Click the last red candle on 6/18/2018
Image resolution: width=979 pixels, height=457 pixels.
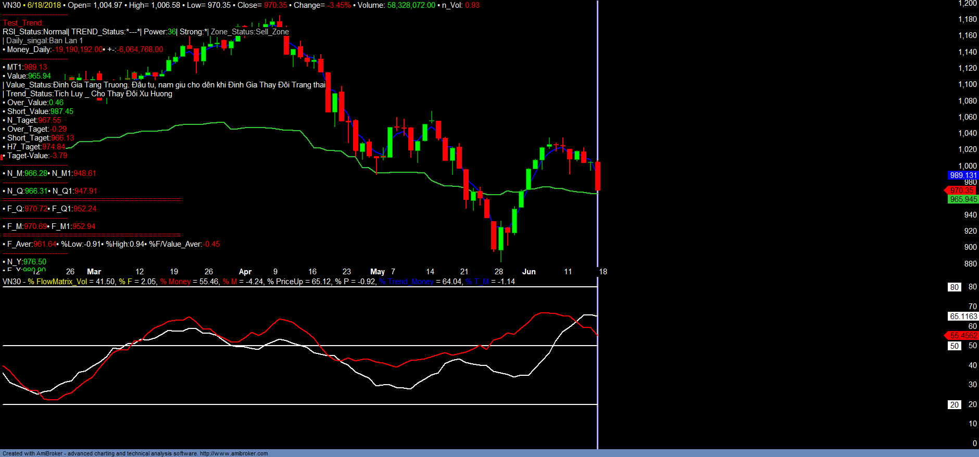pyautogui.click(x=598, y=176)
